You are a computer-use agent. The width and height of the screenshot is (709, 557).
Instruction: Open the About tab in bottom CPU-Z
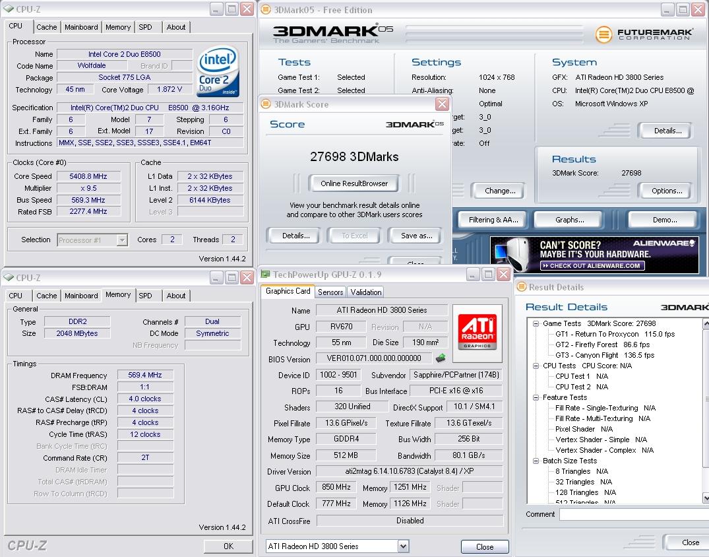[176, 296]
